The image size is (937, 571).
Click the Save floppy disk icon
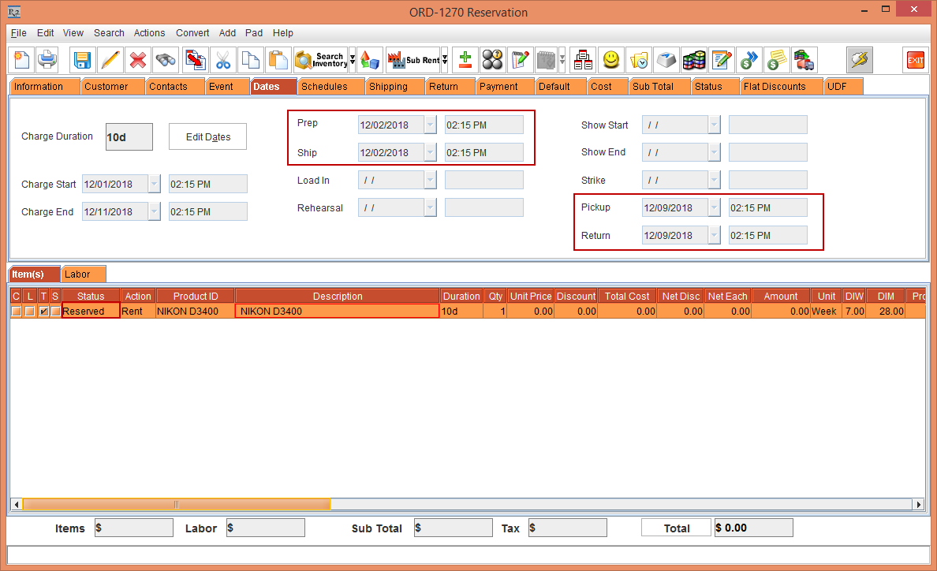click(82, 60)
